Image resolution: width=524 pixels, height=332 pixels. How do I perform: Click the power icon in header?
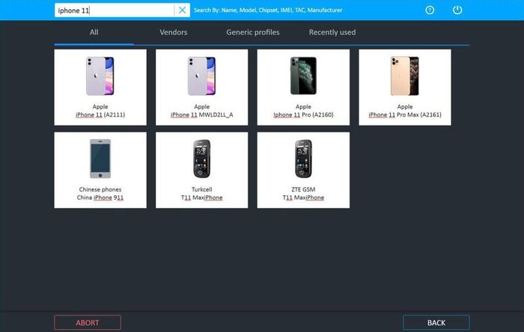[x=457, y=10]
